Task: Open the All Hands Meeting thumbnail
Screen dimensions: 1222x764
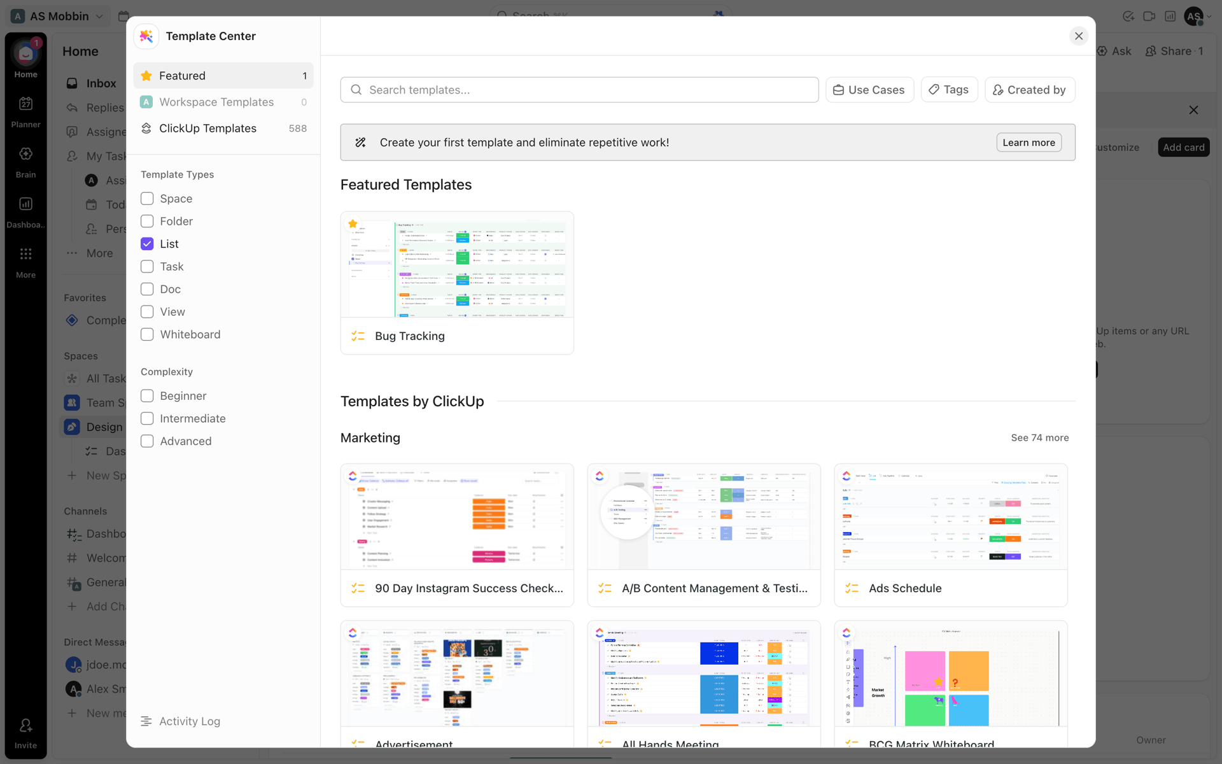Action: 704,674
